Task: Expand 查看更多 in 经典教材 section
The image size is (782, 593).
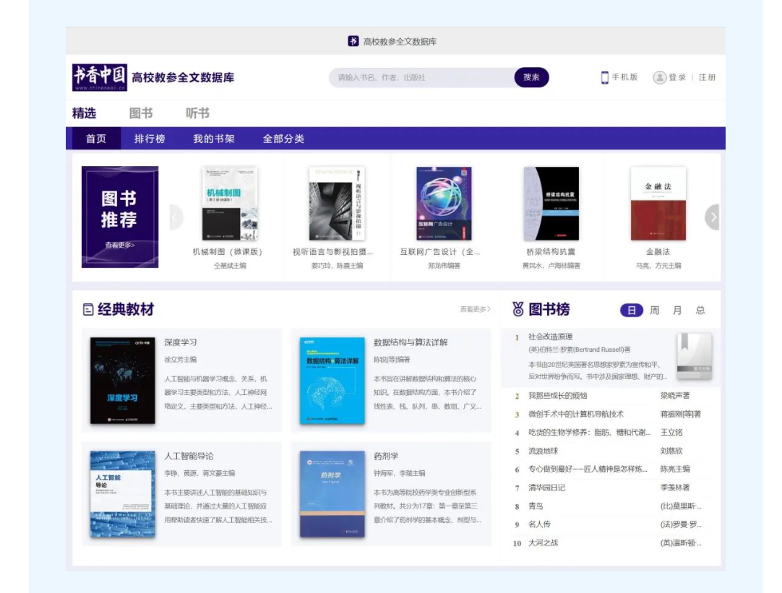Action: (x=475, y=309)
